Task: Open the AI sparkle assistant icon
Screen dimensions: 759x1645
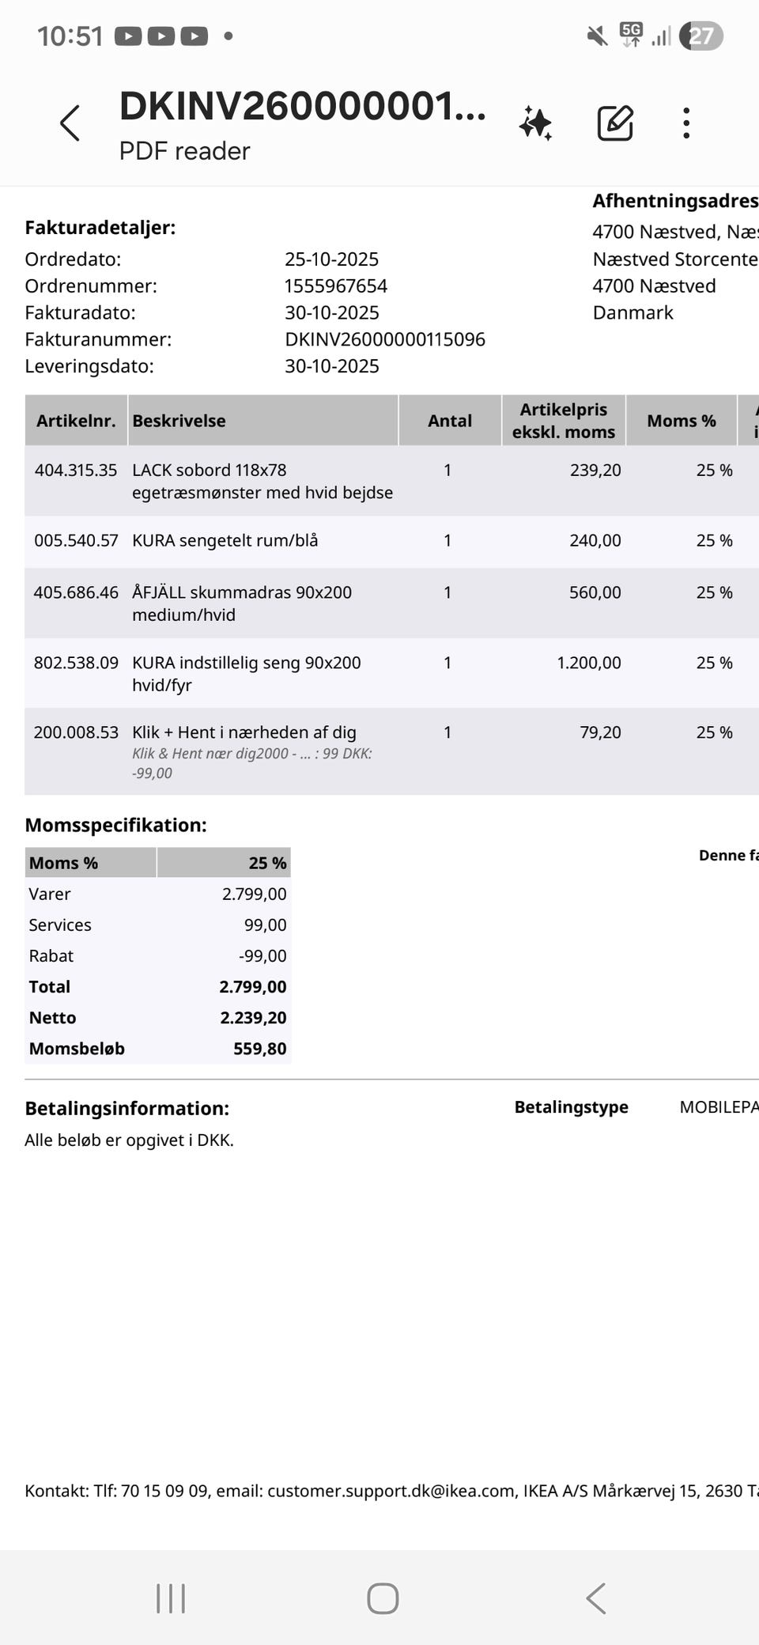Action: pos(535,123)
